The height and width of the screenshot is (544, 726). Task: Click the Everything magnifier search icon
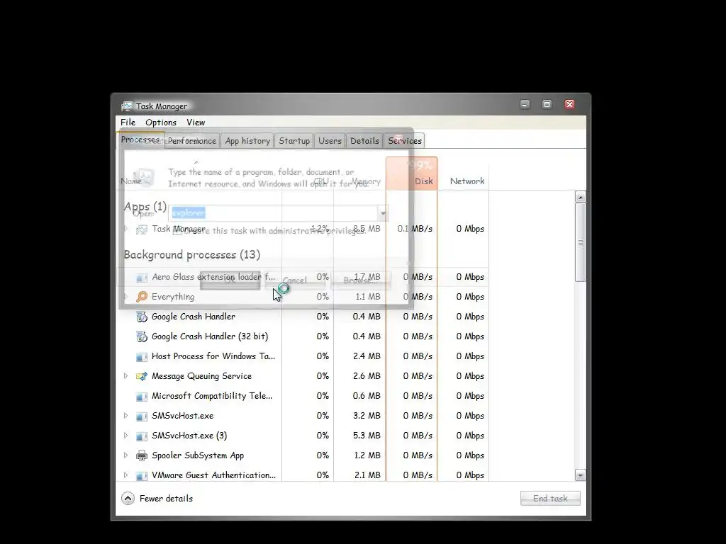point(142,297)
